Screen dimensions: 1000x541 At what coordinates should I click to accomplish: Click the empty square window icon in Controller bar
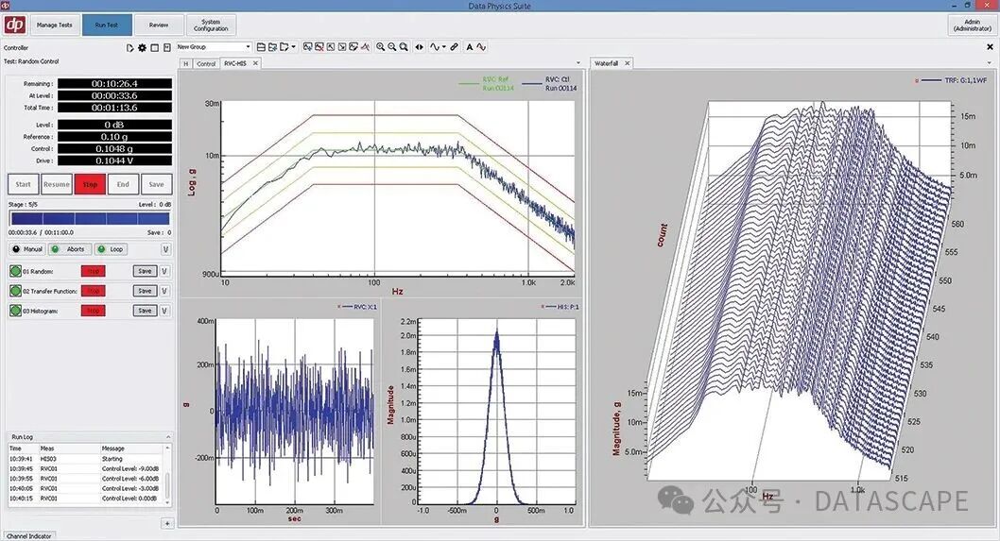tap(154, 48)
